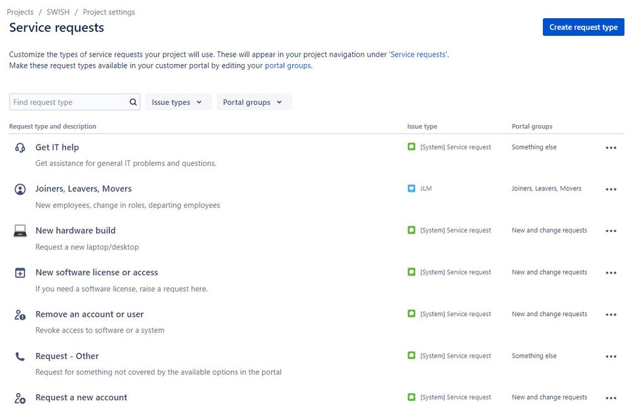
Task: Follow the portal groups link
Action: point(288,65)
